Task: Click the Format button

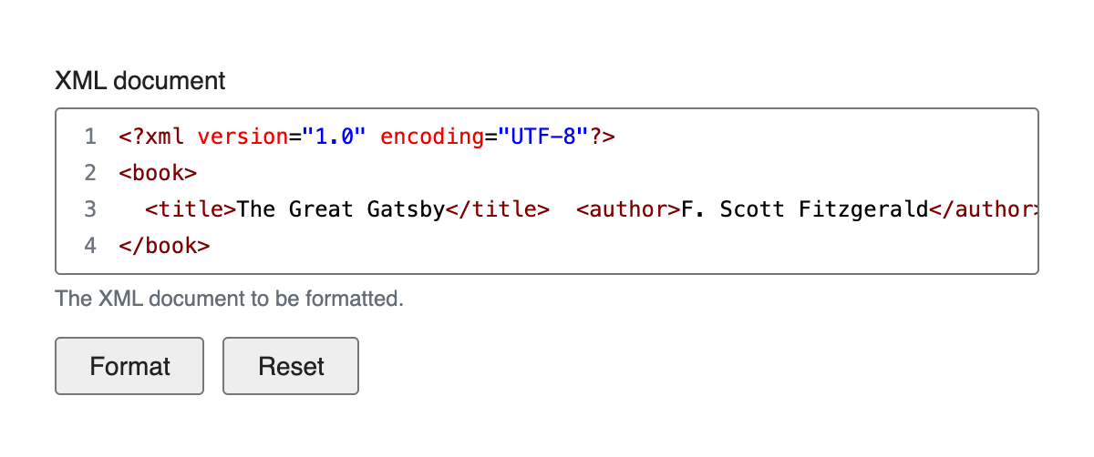Action: click(129, 366)
